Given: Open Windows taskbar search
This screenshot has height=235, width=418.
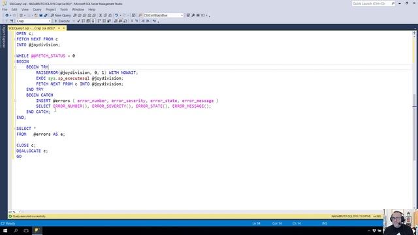Looking at the screenshot, I should 16,230.
